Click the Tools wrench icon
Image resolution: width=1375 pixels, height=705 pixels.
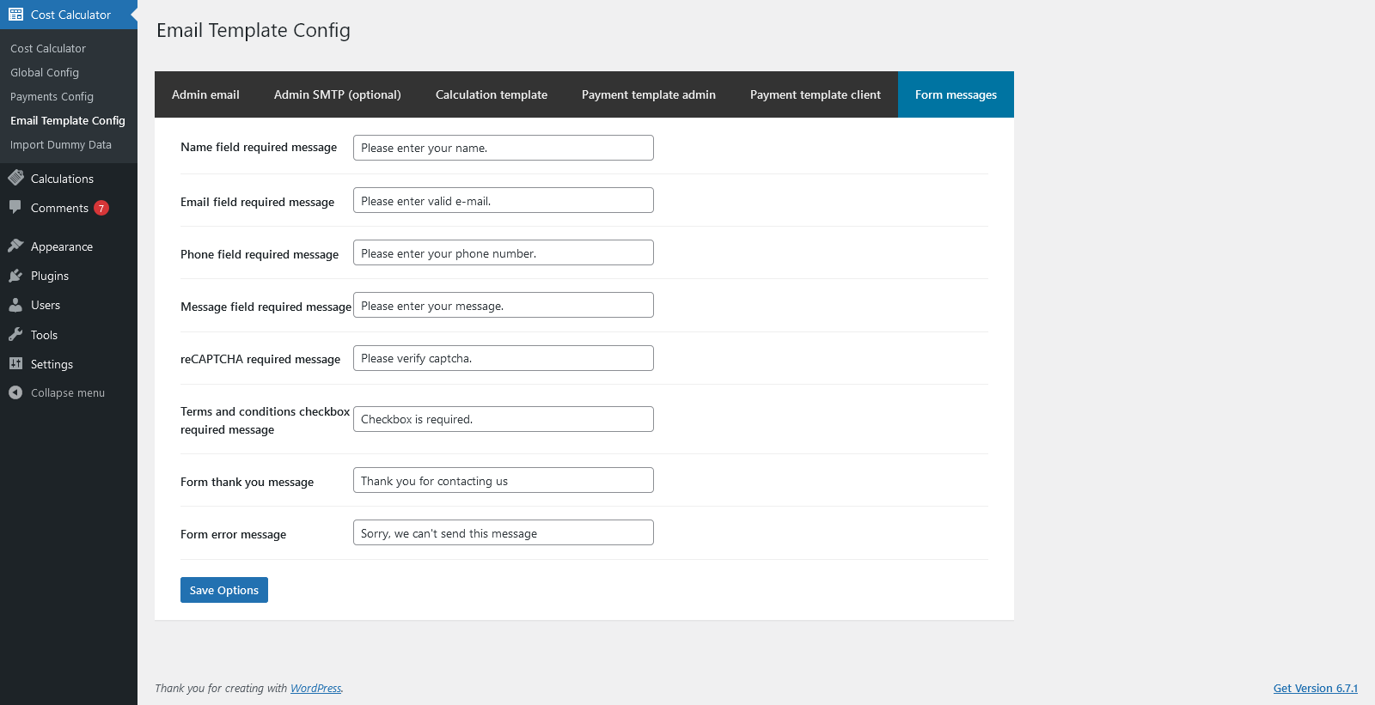pyautogui.click(x=15, y=335)
